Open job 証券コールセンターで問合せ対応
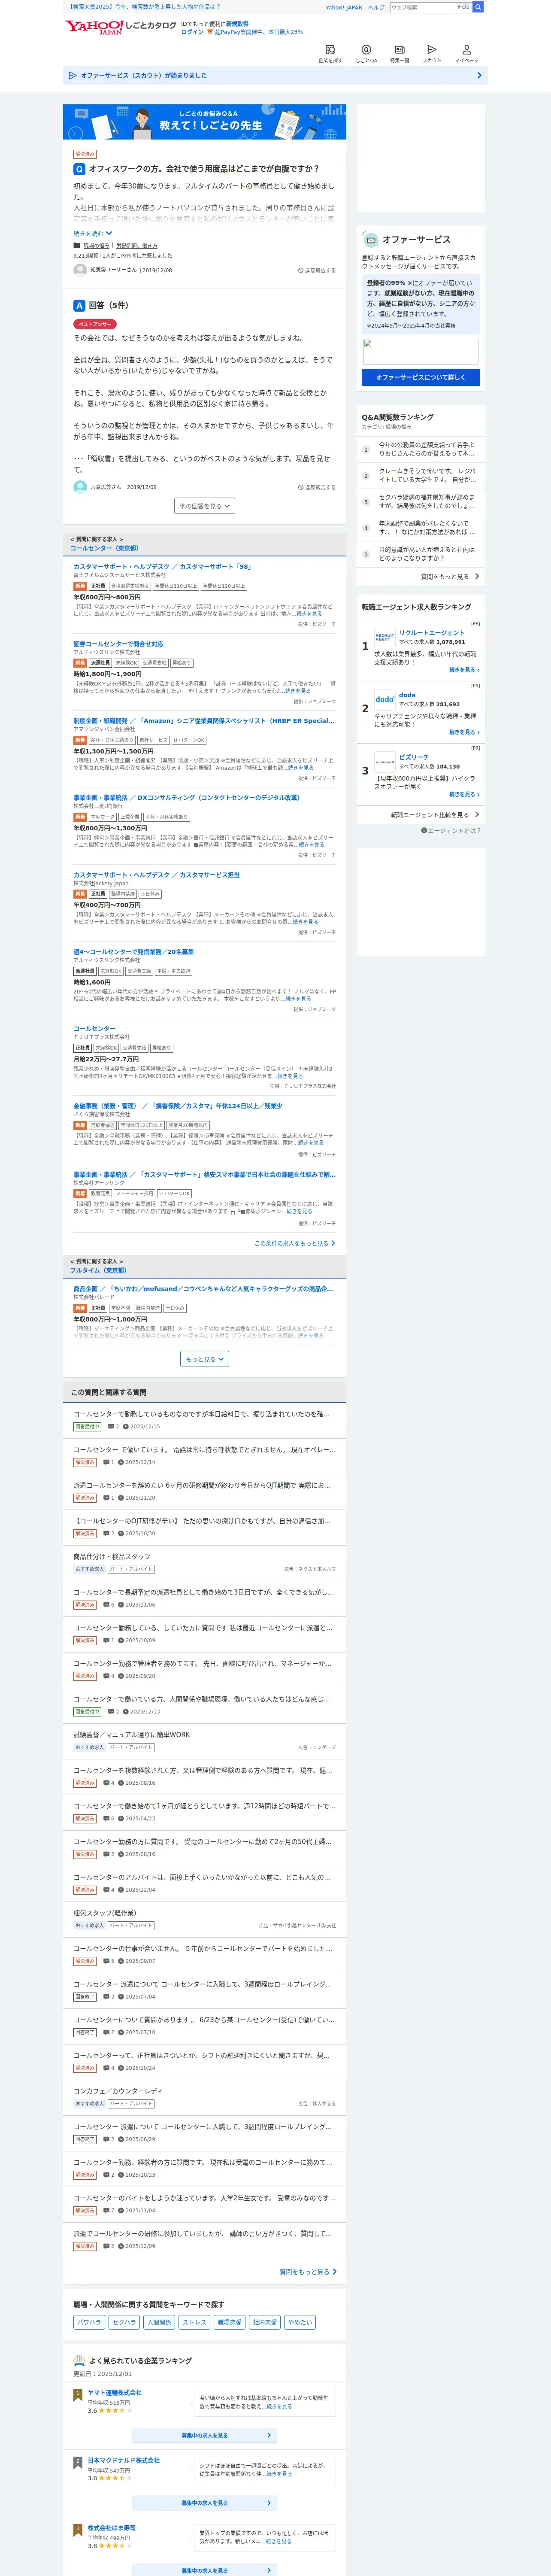This screenshot has width=551, height=2576. (118, 644)
